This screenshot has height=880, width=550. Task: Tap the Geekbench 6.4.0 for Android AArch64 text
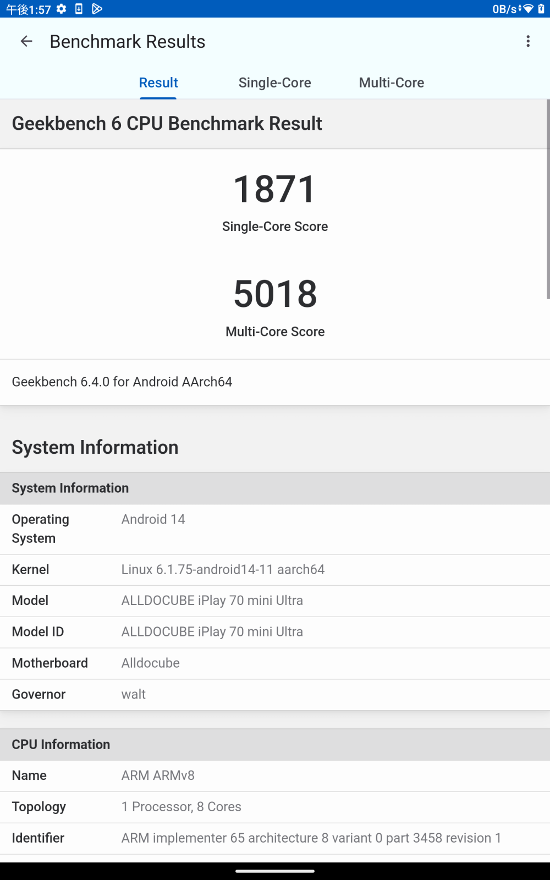pyautogui.click(x=122, y=382)
